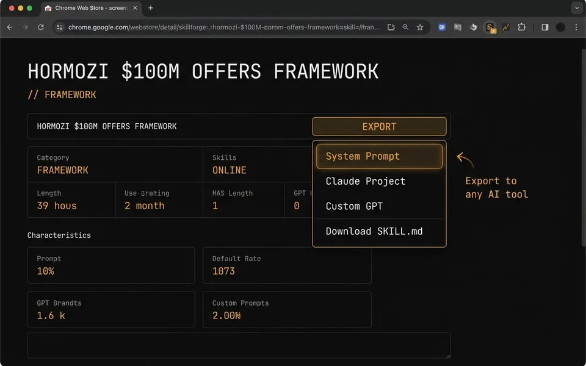Select the Chrome Web Store tab
This screenshot has width=586, height=366.
point(91,8)
